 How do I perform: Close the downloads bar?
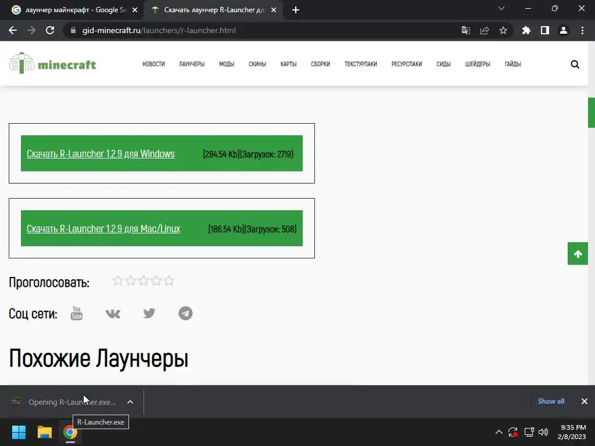point(585,401)
